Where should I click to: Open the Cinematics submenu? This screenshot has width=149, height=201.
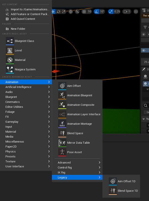click(26, 102)
